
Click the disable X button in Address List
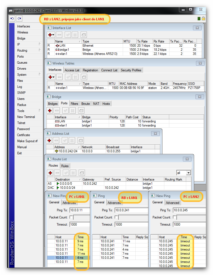point(72,140)
